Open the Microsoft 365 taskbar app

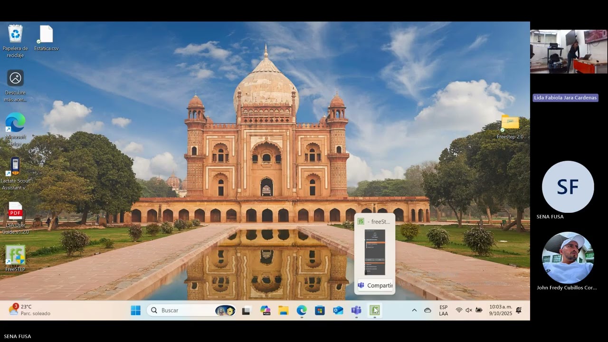click(x=265, y=311)
